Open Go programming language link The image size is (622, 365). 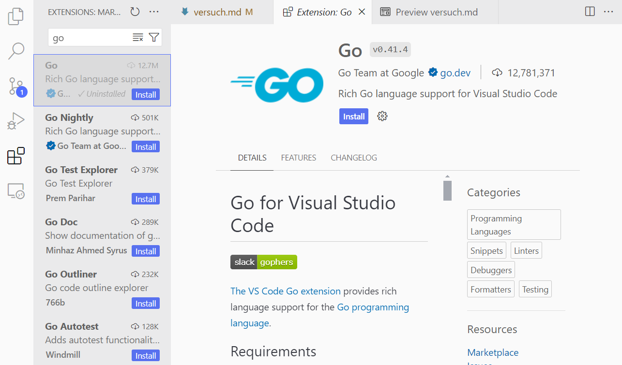click(x=319, y=315)
